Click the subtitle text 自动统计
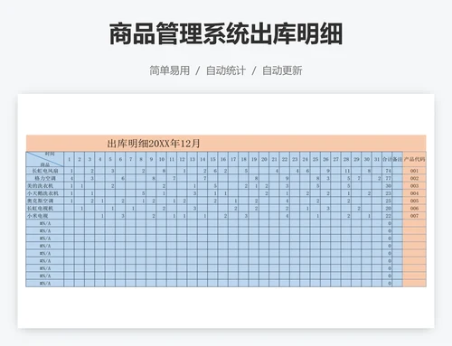 tap(226, 70)
